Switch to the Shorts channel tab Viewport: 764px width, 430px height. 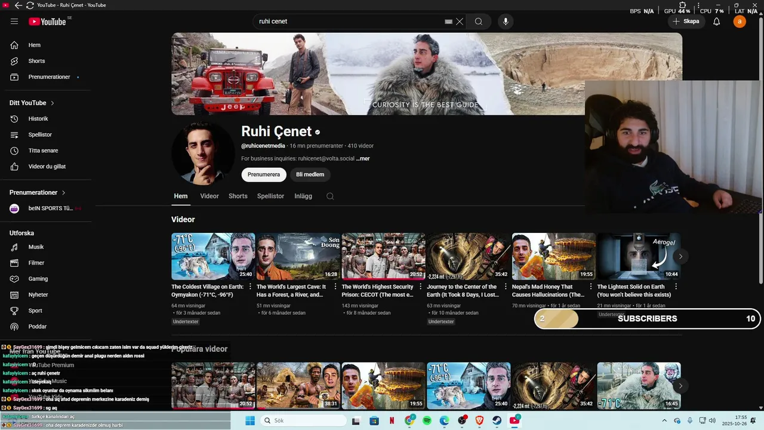tap(238, 196)
